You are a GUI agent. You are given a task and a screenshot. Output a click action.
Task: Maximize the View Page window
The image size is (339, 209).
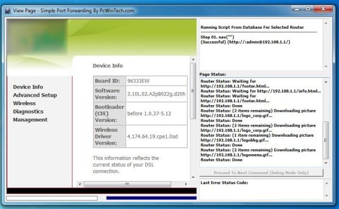[x=308, y=9]
